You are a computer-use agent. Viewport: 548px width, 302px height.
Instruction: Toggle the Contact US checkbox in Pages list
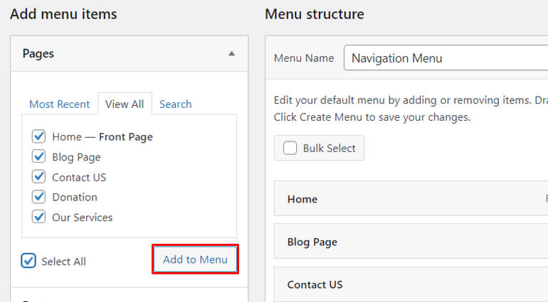point(39,177)
